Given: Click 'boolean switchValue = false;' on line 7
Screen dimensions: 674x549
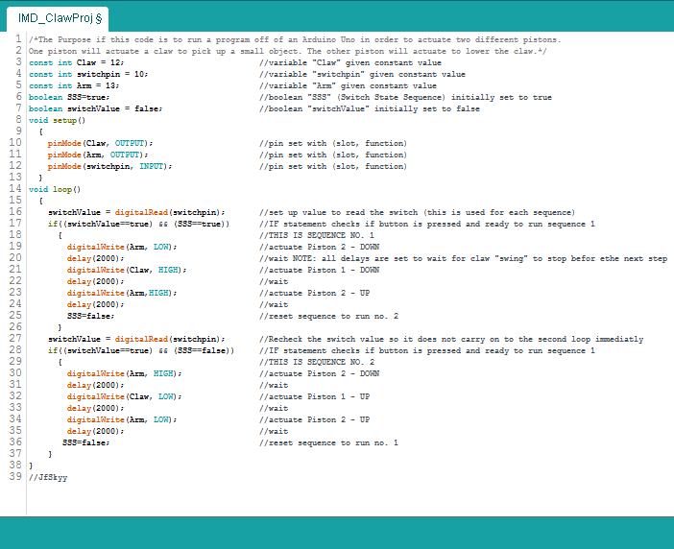Looking at the screenshot, I should [95, 109].
